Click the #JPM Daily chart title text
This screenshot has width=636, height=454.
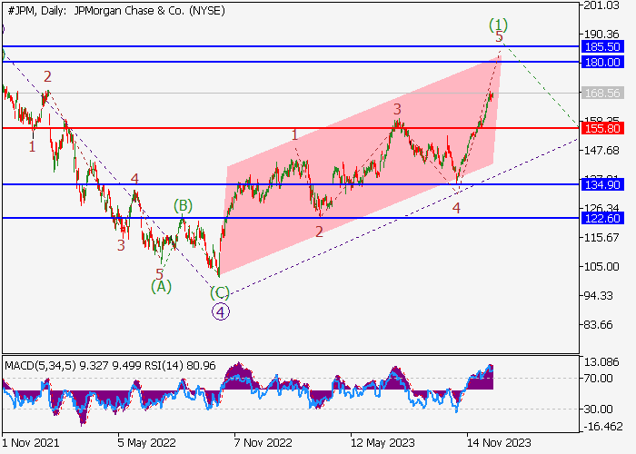coord(116,11)
